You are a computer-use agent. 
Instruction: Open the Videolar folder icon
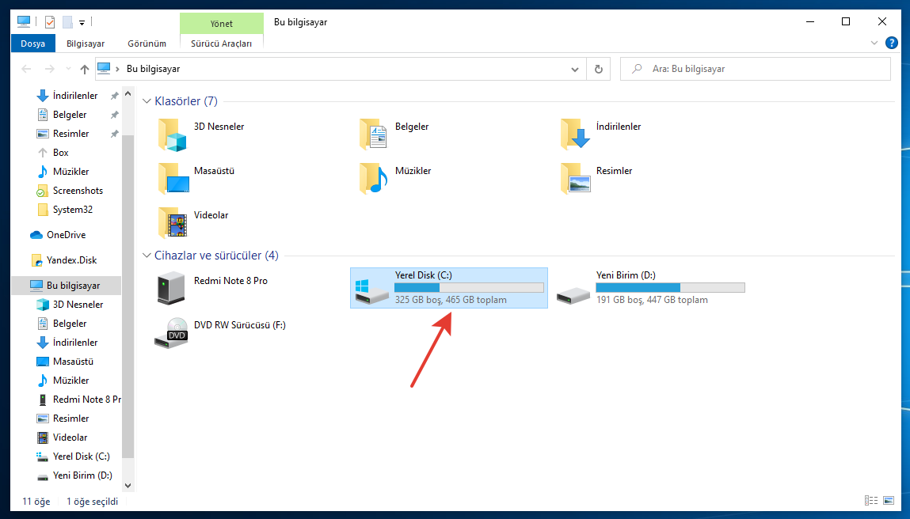(x=172, y=222)
